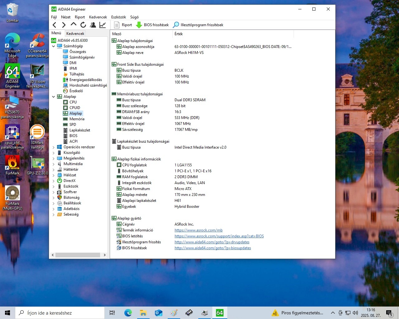Open the 3DMark Vantage desktop icon

37,137
